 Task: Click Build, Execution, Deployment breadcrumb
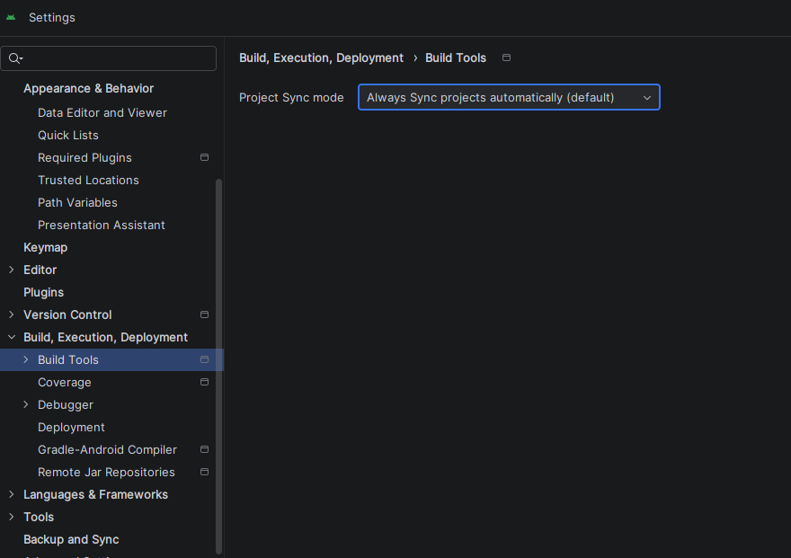coord(322,58)
